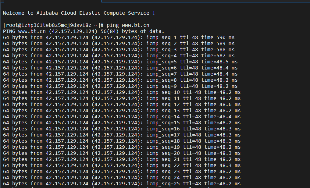Click the icmp_seq=10 text
This screenshot has height=188, width=310.
coord(163,93)
